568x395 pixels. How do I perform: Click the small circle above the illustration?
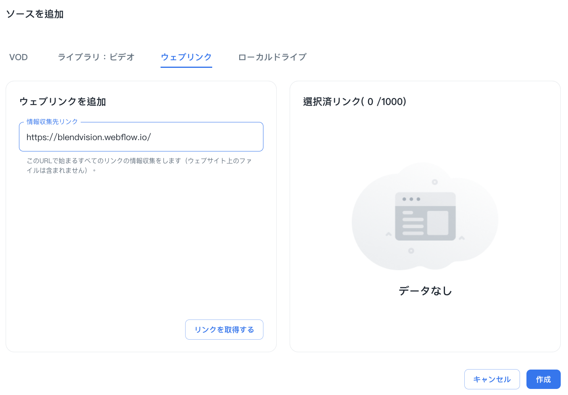tap(434, 182)
